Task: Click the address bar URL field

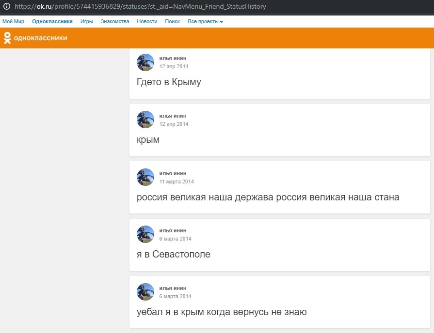Action: [x=194, y=7]
